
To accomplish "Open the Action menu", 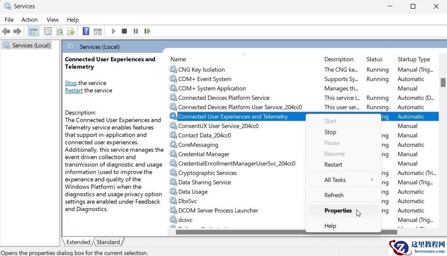I will pos(29,20).
